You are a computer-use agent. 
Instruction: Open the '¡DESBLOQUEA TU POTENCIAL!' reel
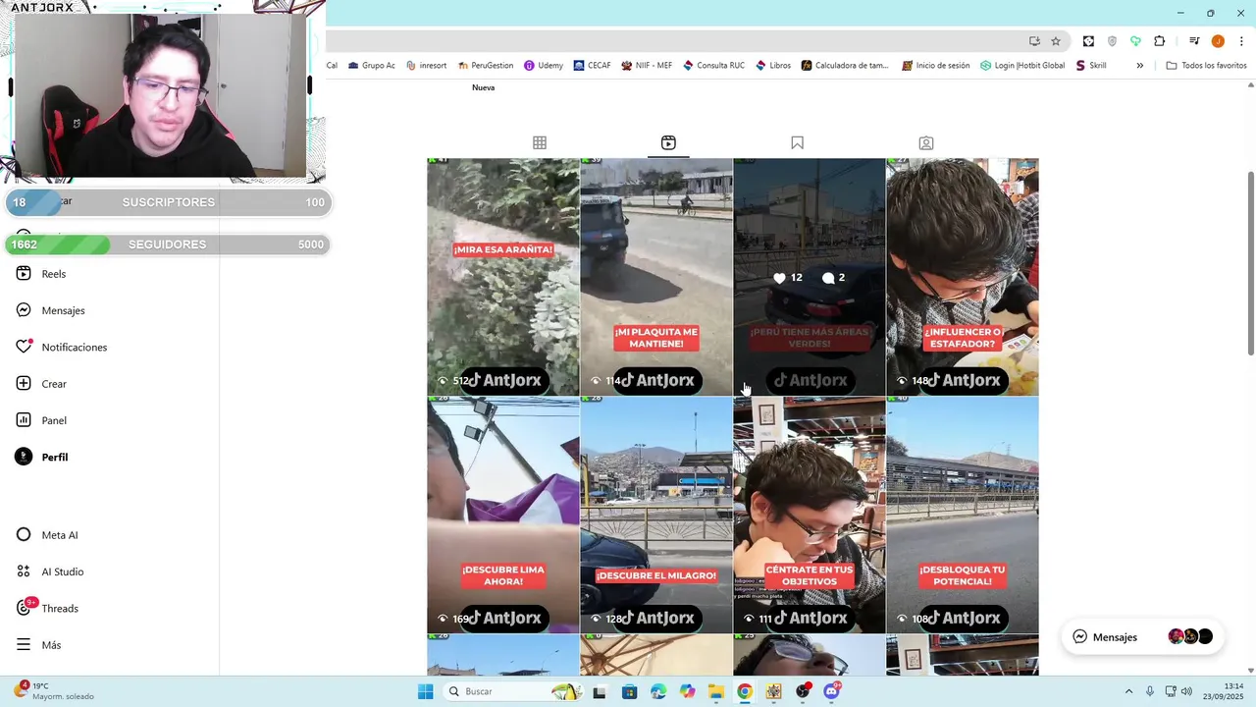(963, 516)
